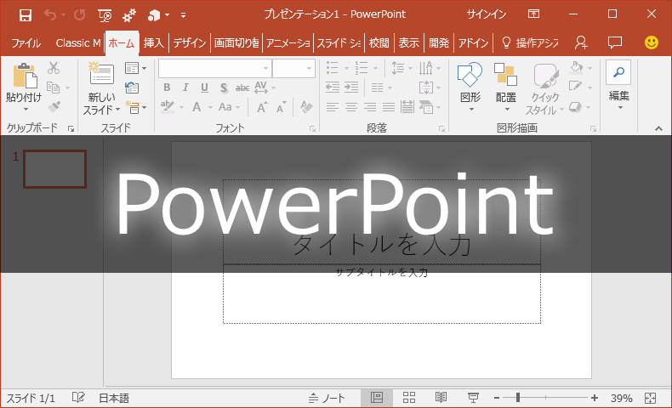Click the サインイン link
672x408 pixels.
click(486, 14)
